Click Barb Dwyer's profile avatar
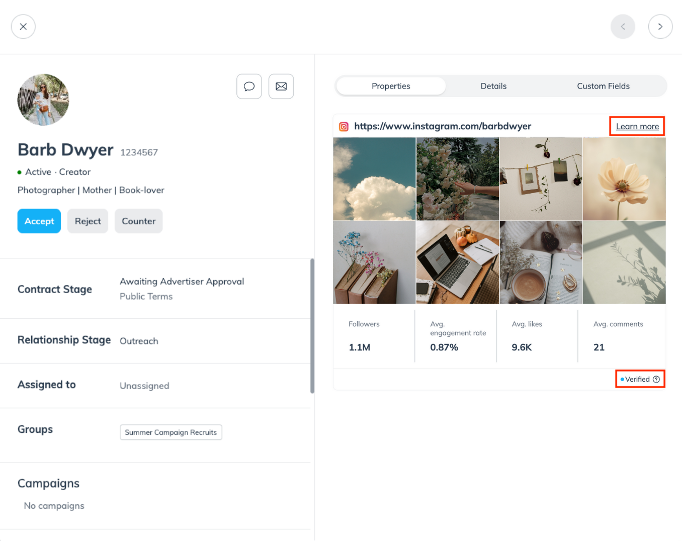The image size is (683, 543). click(x=43, y=100)
